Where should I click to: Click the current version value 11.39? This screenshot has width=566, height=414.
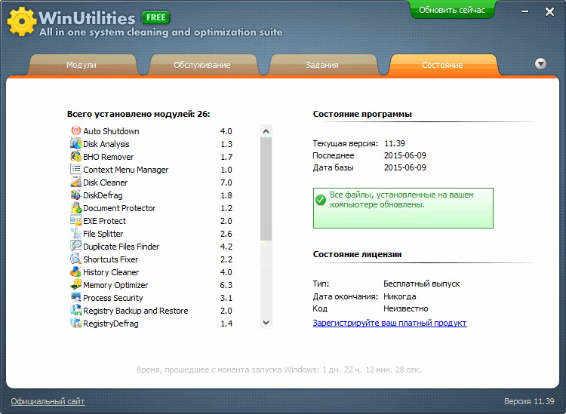coord(395,143)
